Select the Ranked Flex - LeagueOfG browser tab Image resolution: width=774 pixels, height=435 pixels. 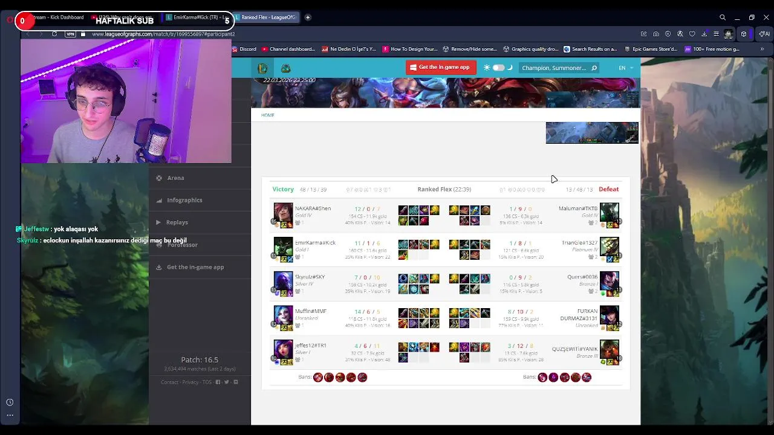tap(265, 18)
